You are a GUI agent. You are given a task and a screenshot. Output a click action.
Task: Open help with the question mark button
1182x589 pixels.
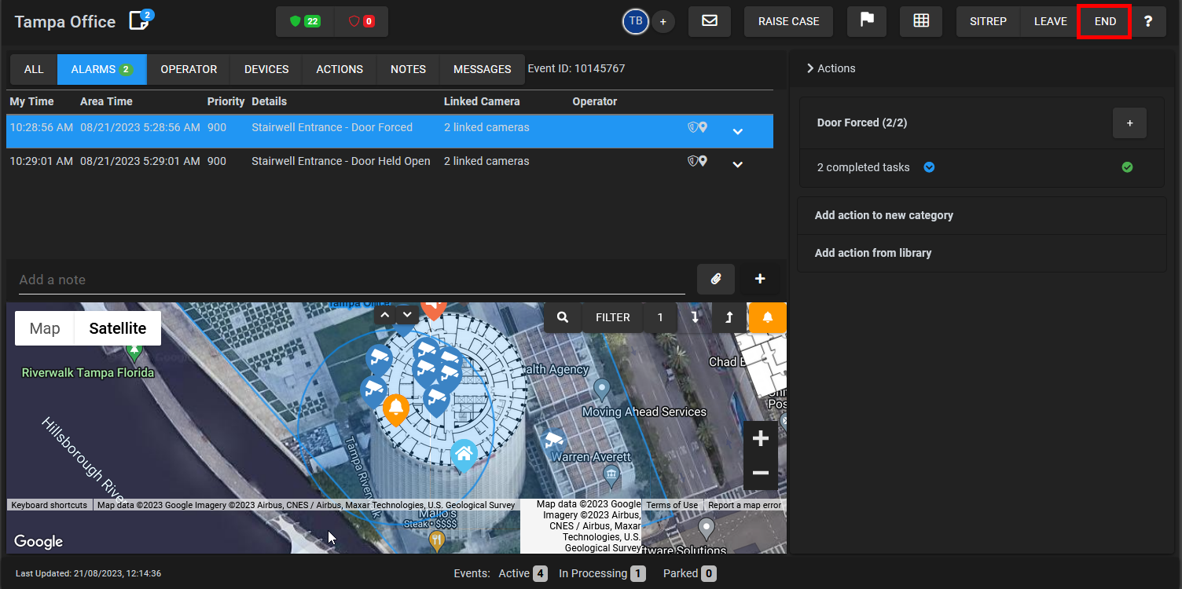(1148, 21)
